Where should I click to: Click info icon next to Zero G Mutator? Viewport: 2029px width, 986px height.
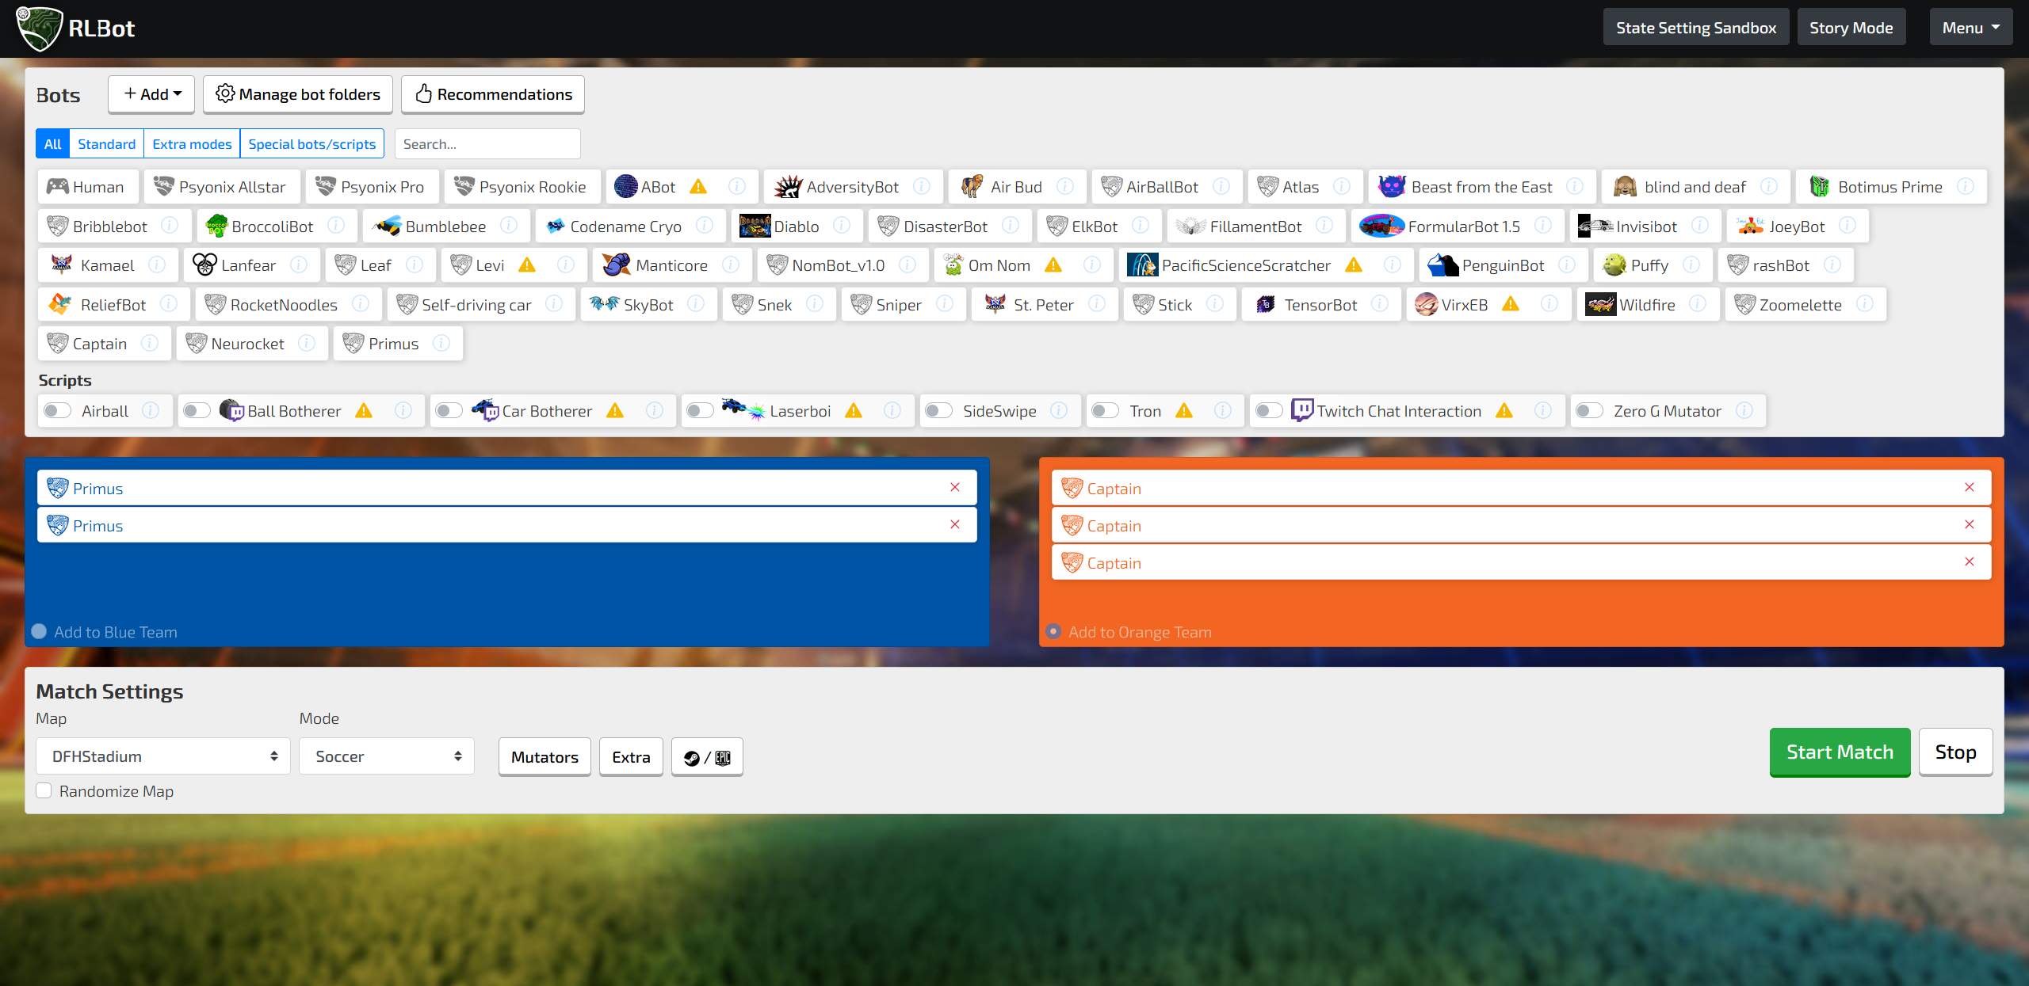[x=1744, y=410]
